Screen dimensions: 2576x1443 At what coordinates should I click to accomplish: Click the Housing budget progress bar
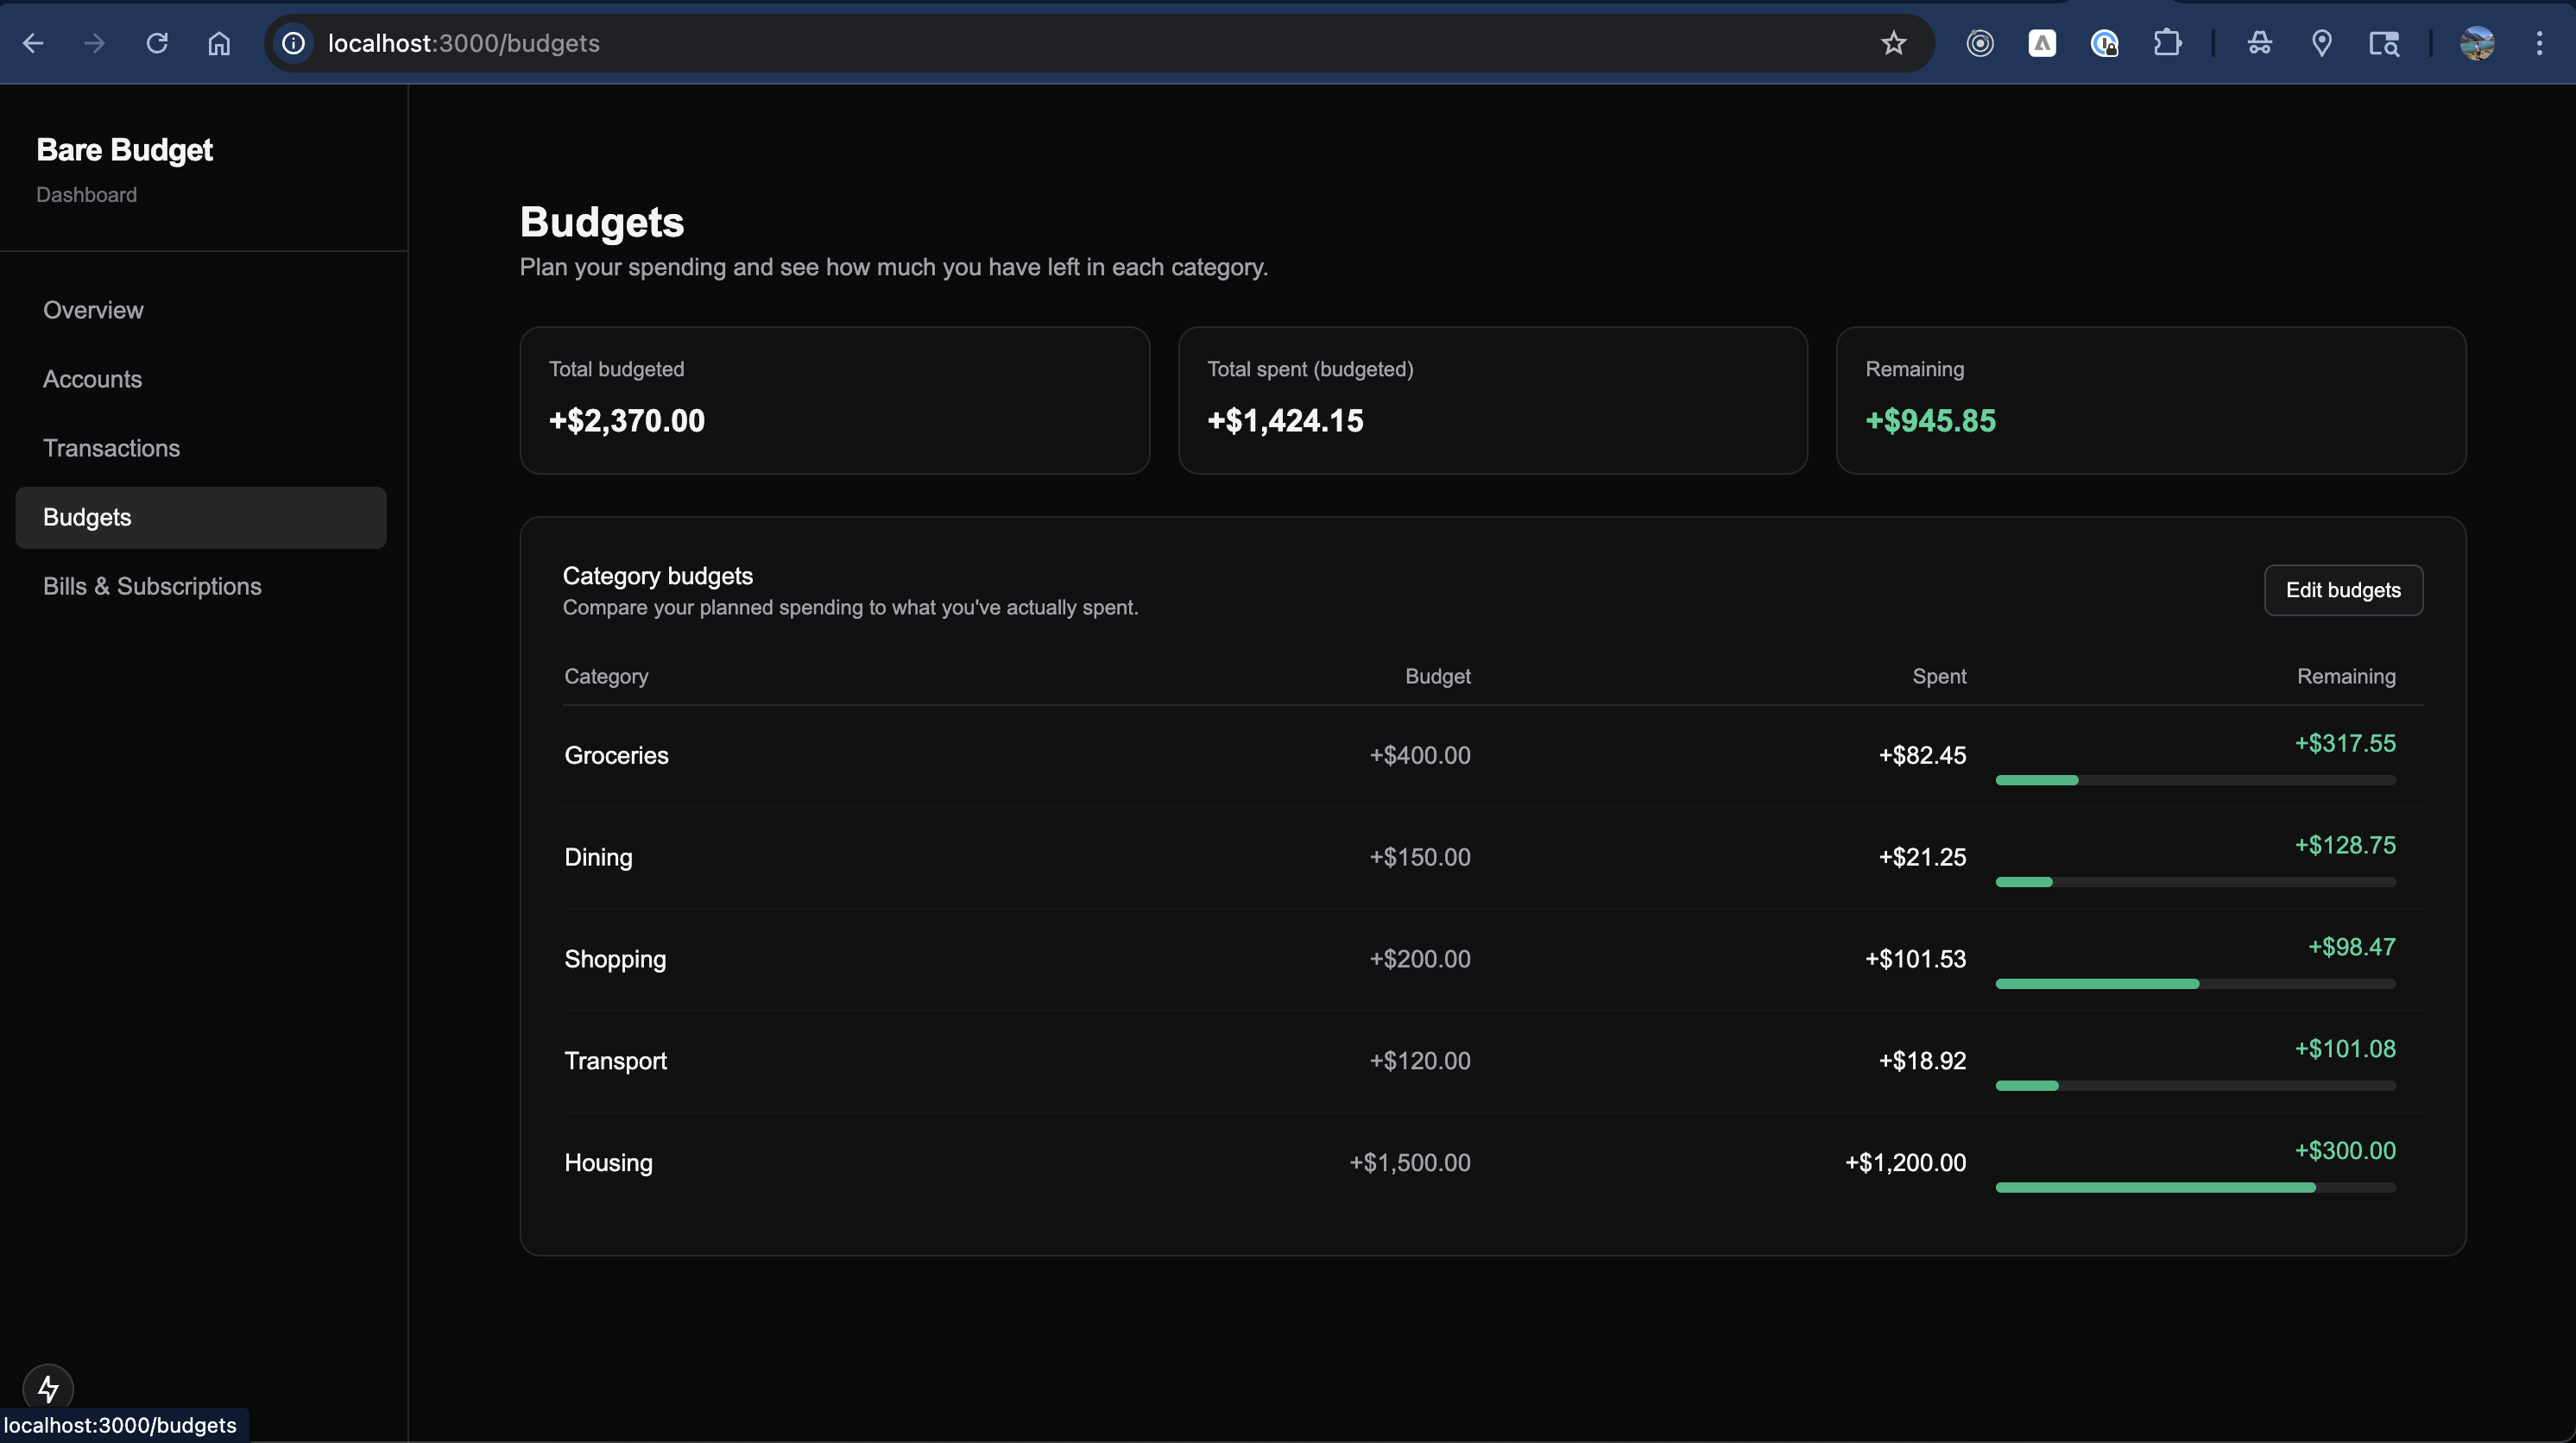point(2195,1187)
